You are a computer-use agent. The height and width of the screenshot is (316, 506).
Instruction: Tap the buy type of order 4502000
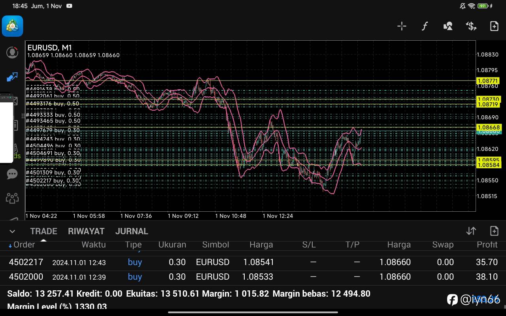click(135, 277)
